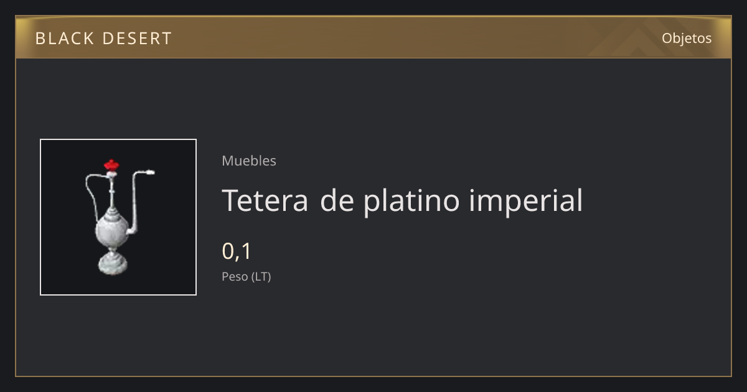The width and height of the screenshot is (747, 392).
Task: Click the word "Tetera" in the title
Action: (265, 200)
